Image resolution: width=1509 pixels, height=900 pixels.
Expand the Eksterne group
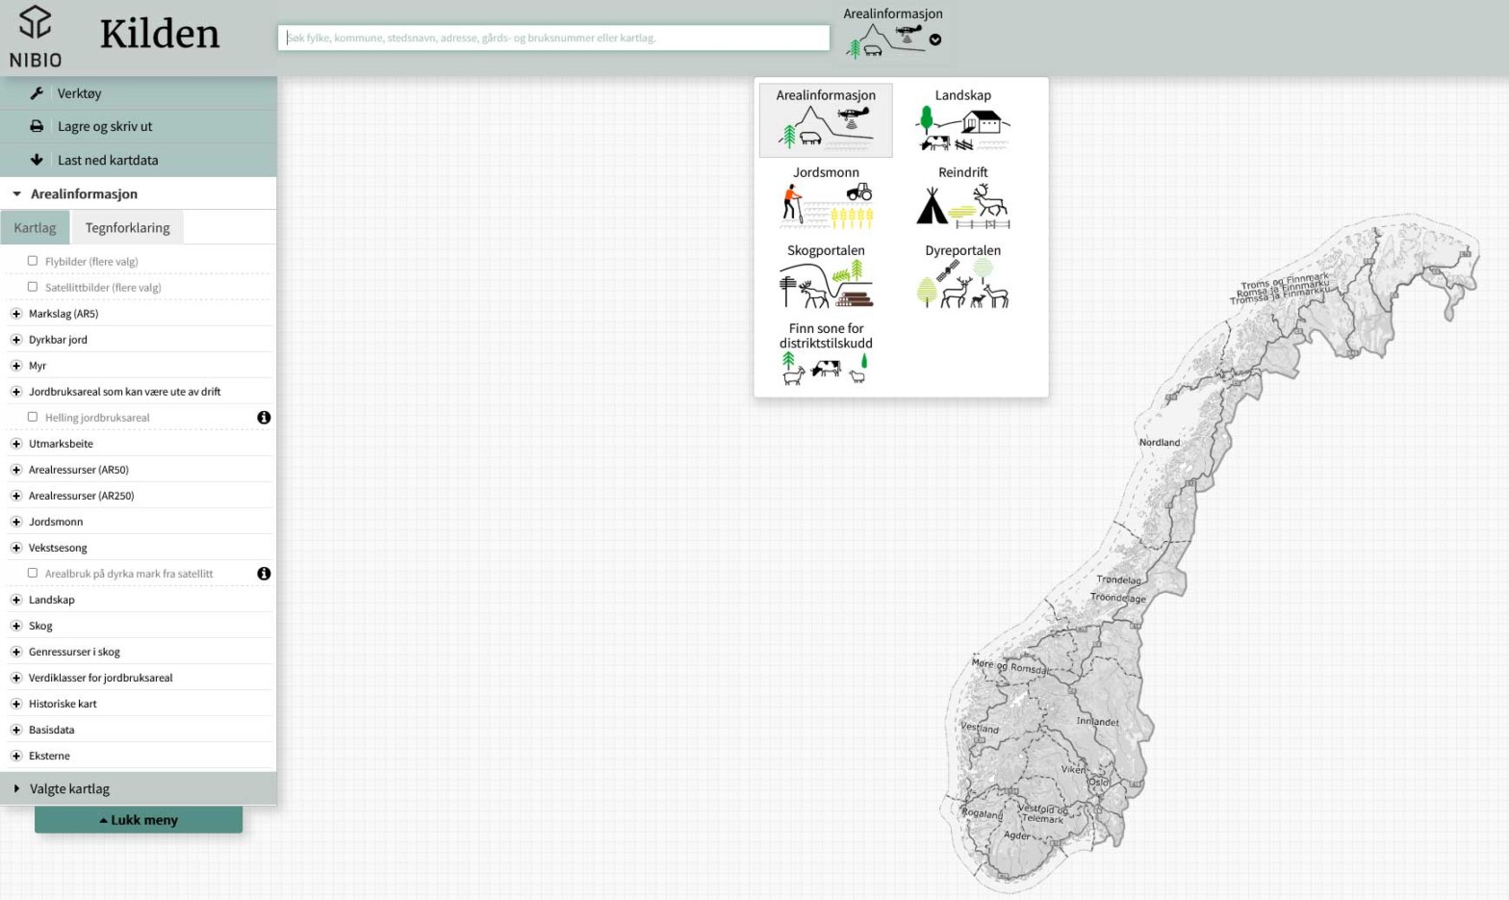(x=16, y=756)
